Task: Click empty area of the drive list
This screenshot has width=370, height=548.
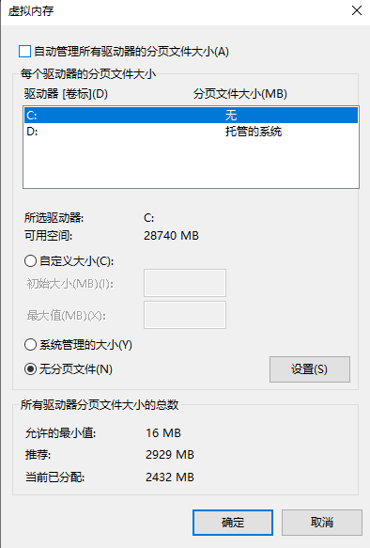Action: (x=191, y=164)
